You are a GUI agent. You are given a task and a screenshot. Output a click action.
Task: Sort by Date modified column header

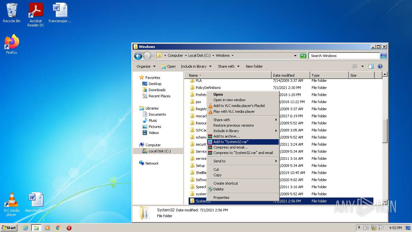(291, 75)
